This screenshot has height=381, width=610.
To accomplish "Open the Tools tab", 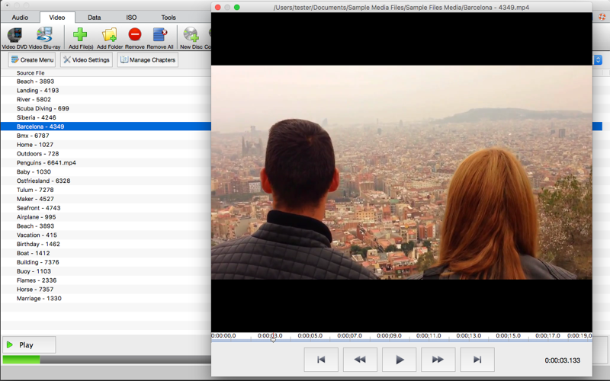I will click(169, 17).
